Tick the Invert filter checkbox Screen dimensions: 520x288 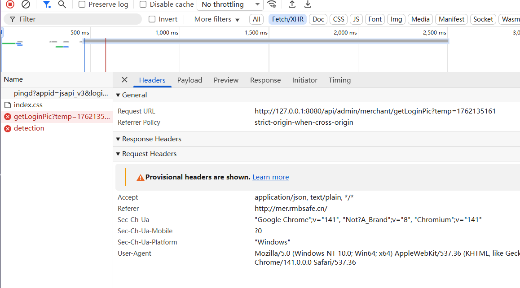coord(152,19)
